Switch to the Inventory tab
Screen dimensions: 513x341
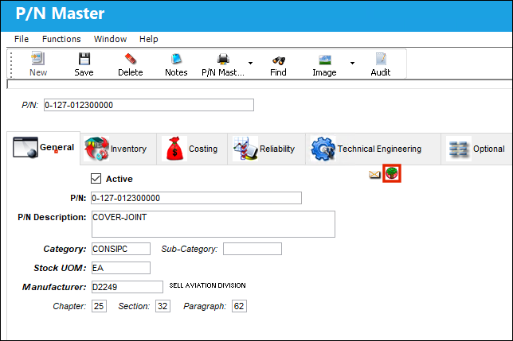118,149
